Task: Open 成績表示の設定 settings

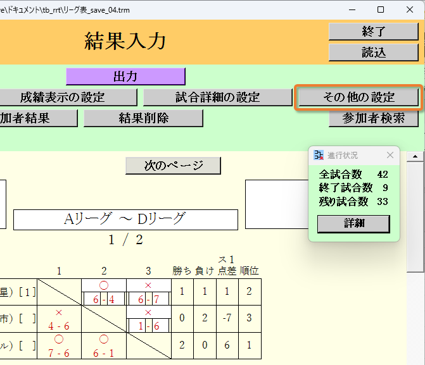Action: [x=68, y=97]
